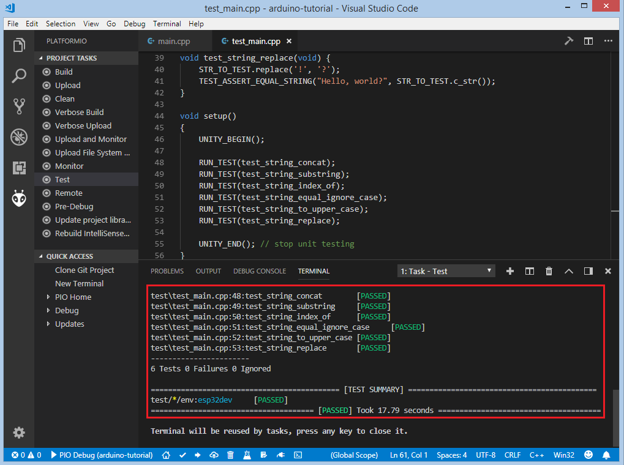Change indentation via 'Spaces: 4'
Screen dimensions: 624x465
pos(452,455)
